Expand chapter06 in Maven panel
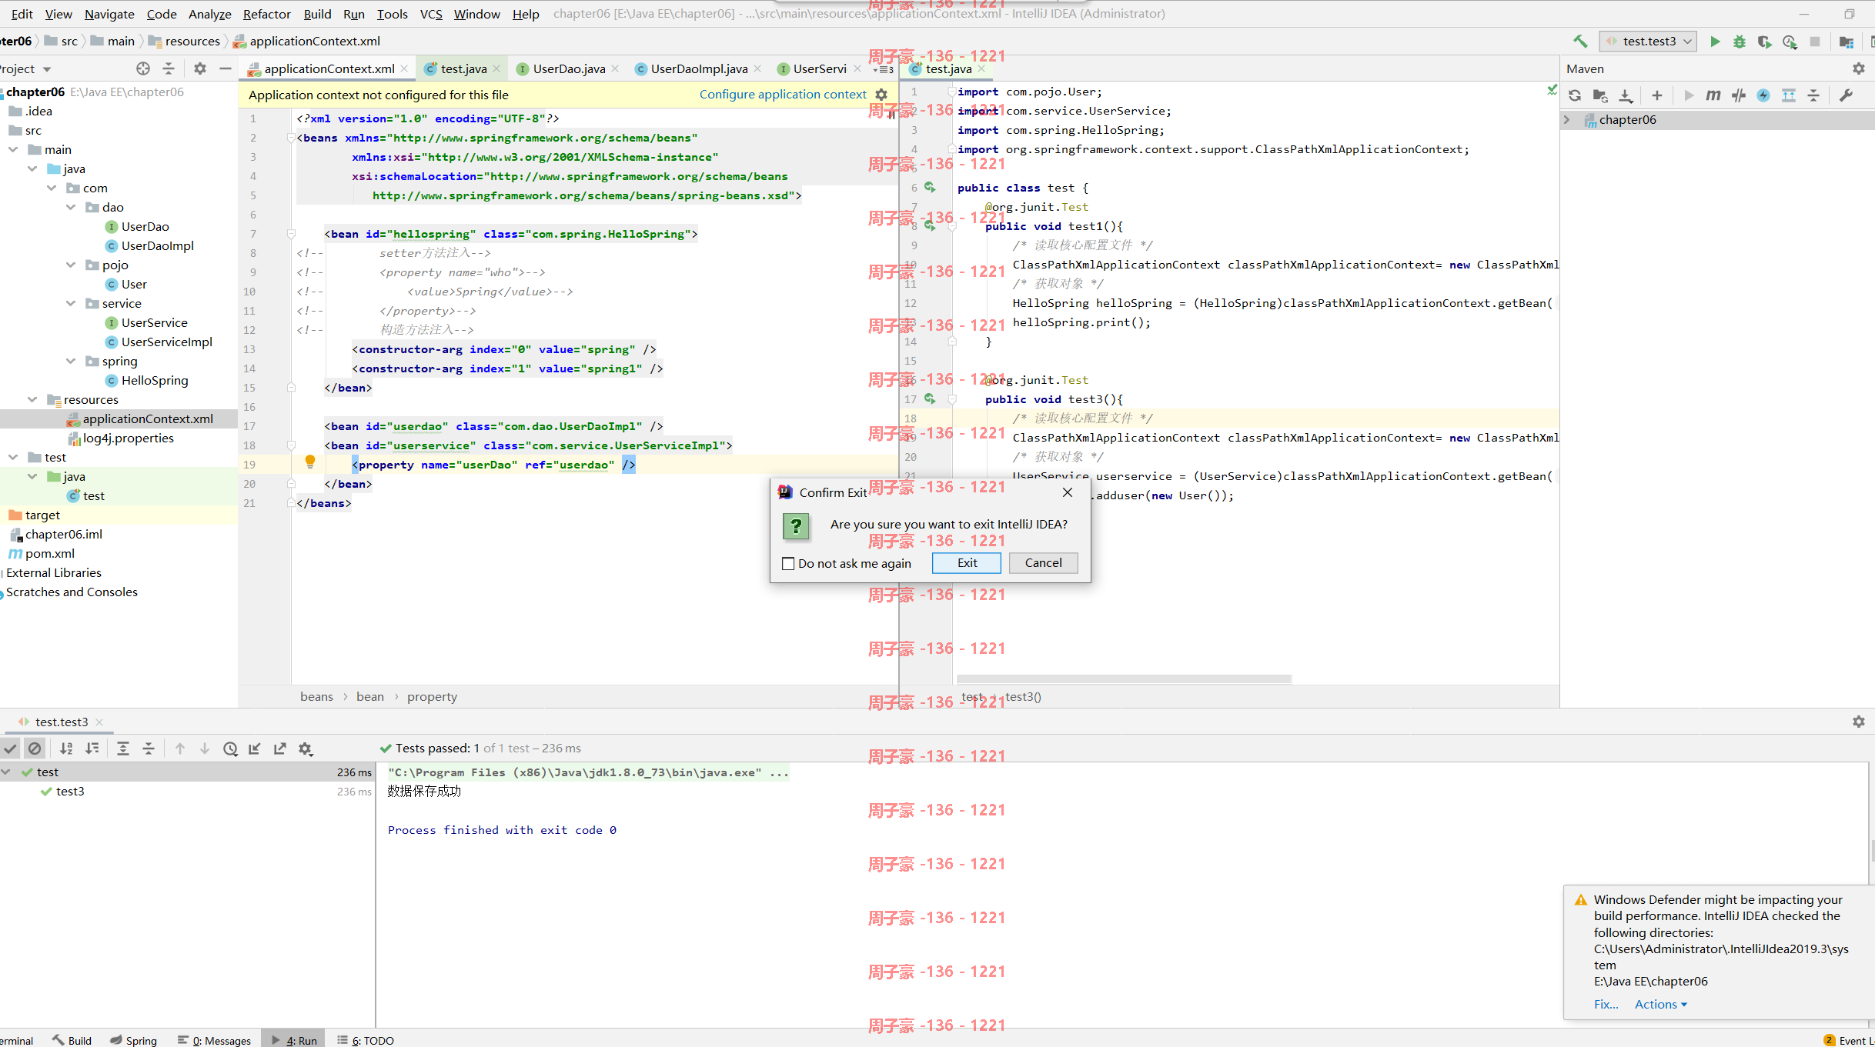The width and height of the screenshot is (1875, 1047). (1566, 120)
